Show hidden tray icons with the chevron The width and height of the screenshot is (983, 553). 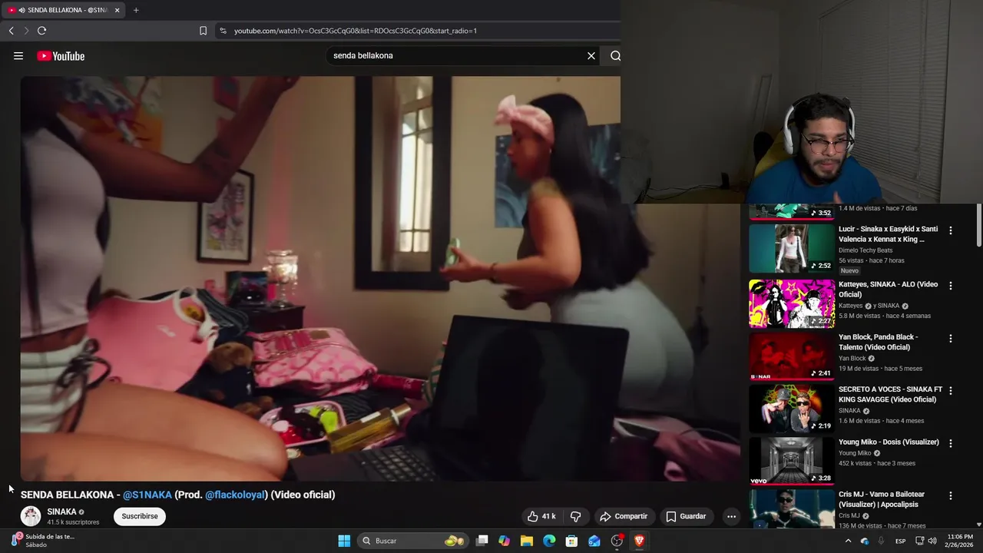pyautogui.click(x=848, y=541)
